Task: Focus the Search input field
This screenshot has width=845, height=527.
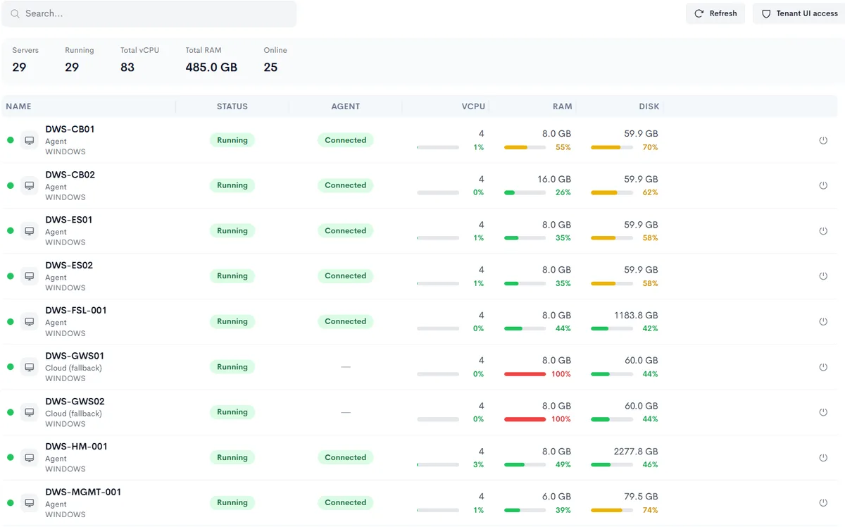Action: [x=149, y=13]
